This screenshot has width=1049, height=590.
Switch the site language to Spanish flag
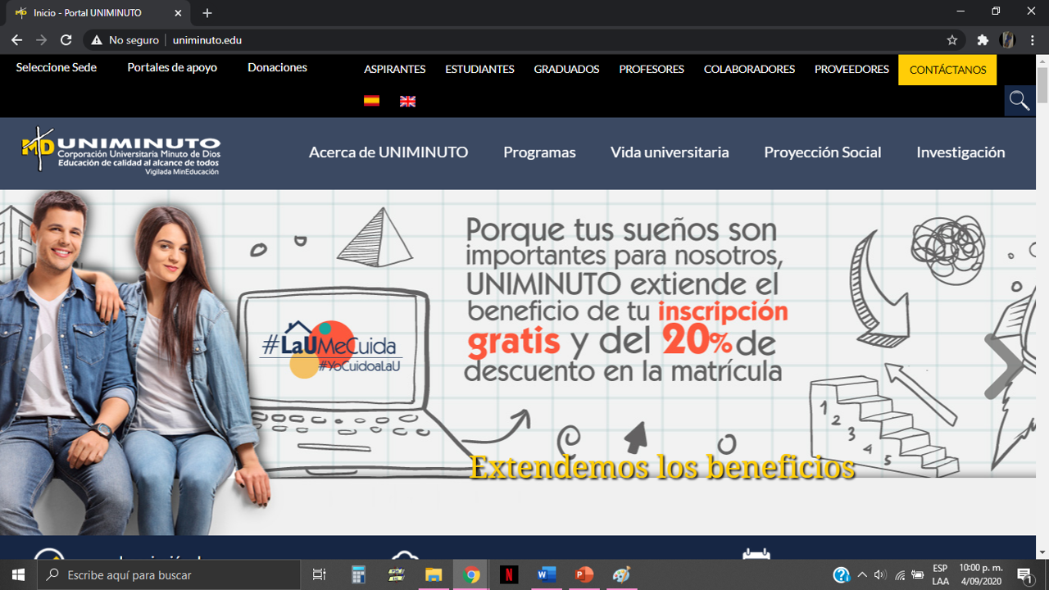click(371, 101)
